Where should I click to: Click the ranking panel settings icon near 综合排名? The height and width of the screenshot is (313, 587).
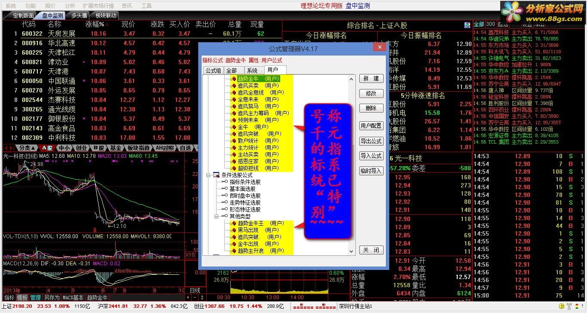[x=467, y=25]
